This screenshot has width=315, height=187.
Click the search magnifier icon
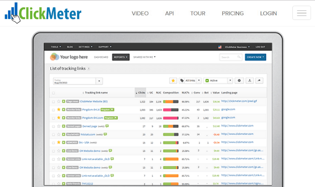click(239, 57)
